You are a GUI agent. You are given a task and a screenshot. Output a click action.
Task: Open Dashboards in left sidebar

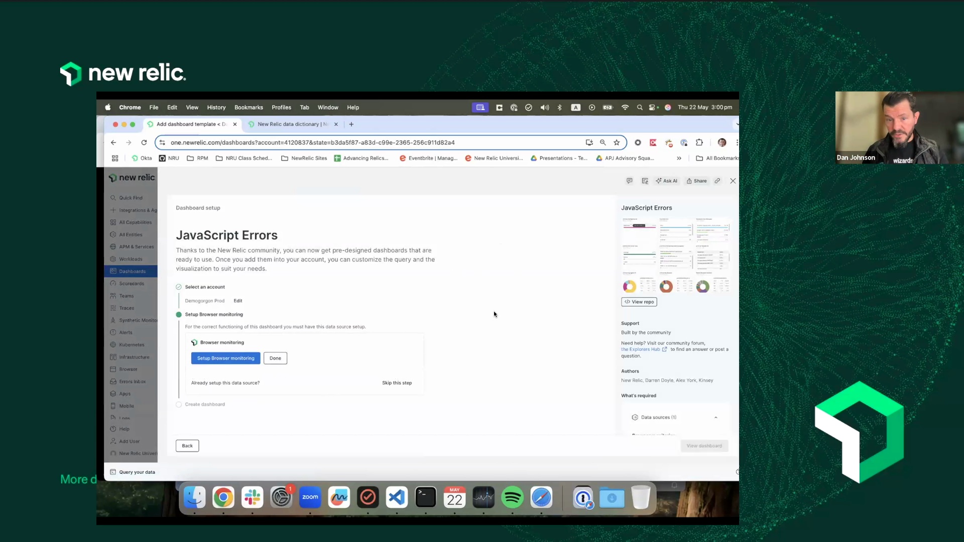tap(132, 272)
